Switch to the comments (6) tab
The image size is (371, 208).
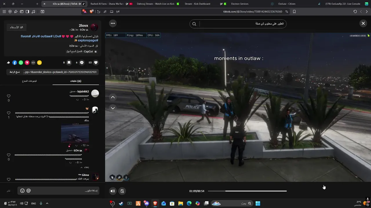tap(76, 81)
